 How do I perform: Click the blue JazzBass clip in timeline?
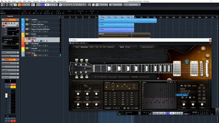pyautogui.click(x=128, y=21)
